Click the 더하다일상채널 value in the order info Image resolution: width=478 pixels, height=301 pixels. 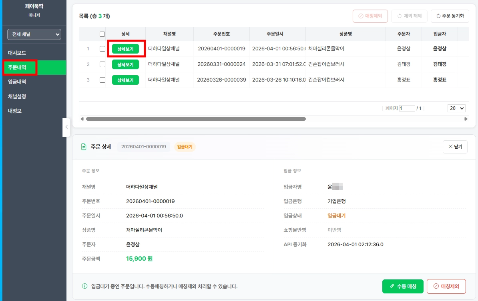point(142,187)
